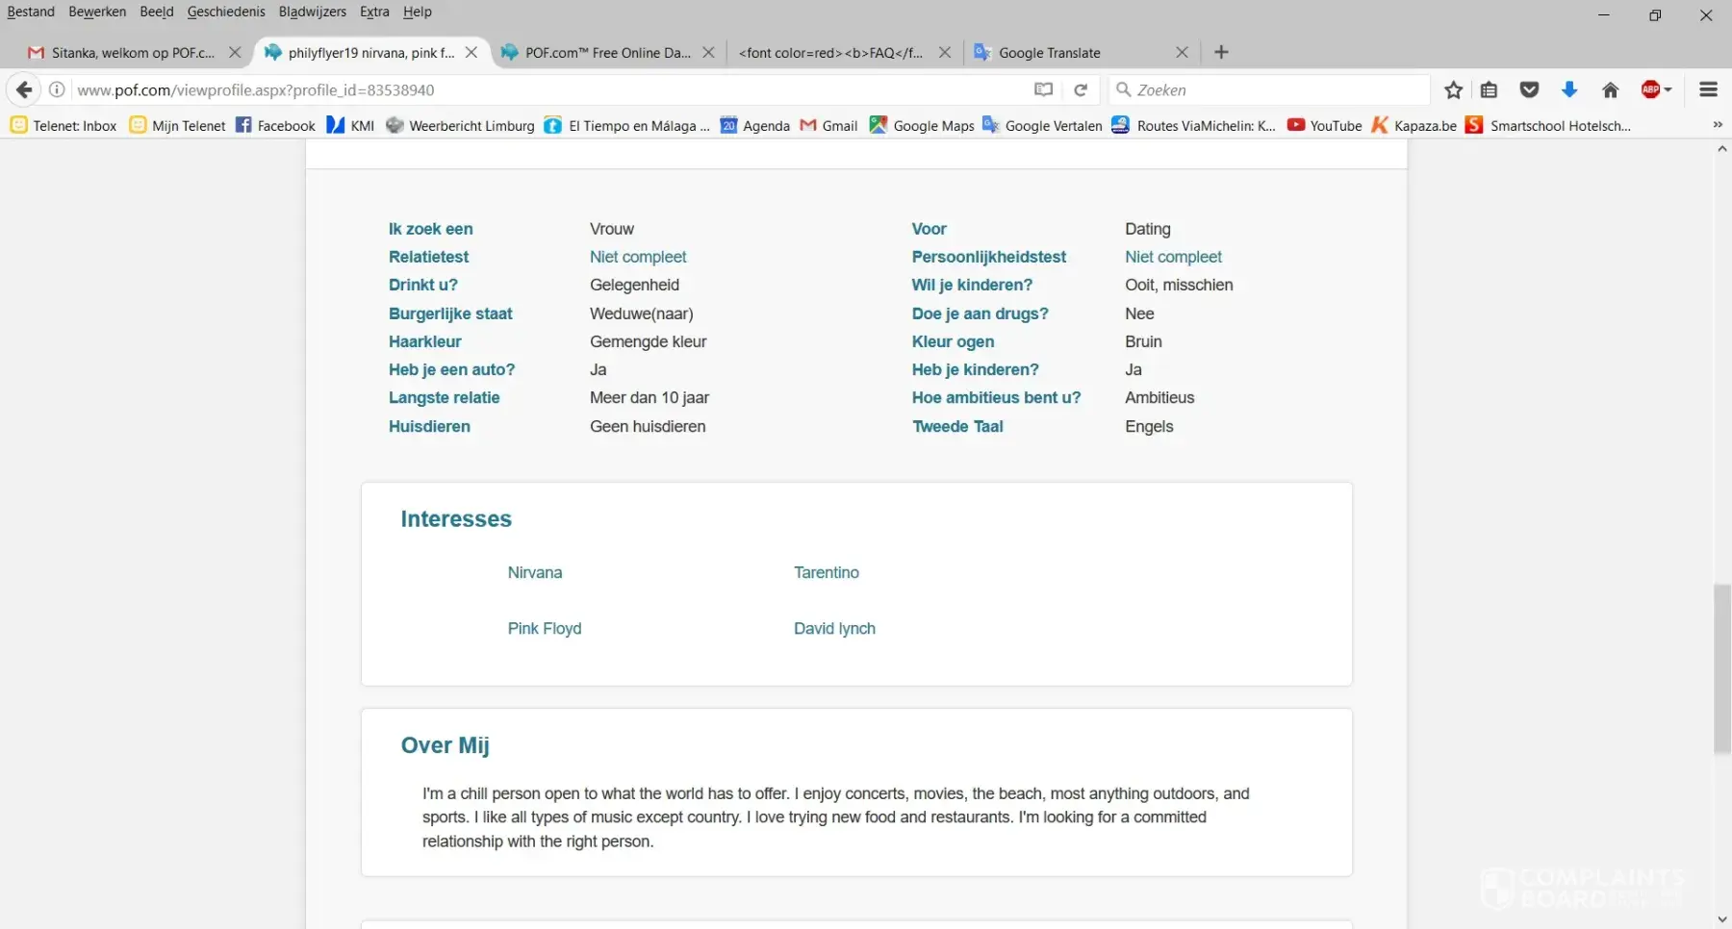This screenshot has width=1732, height=929.
Task: Bookmark this page with star icon
Action: click(x=1453, y=89)
